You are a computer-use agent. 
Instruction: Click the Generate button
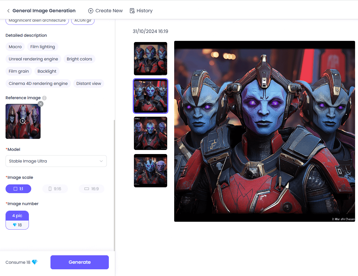tap(80, 262)
